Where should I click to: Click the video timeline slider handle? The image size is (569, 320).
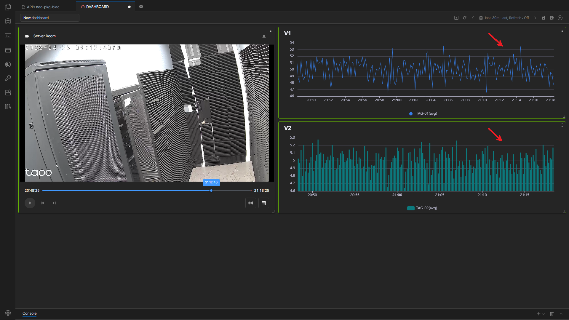point(211,191)
